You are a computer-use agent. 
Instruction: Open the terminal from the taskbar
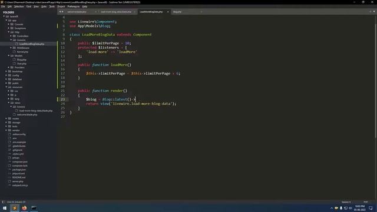[x=34, y=208]
